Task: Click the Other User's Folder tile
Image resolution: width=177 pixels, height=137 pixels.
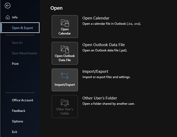Action: [65, 107]
